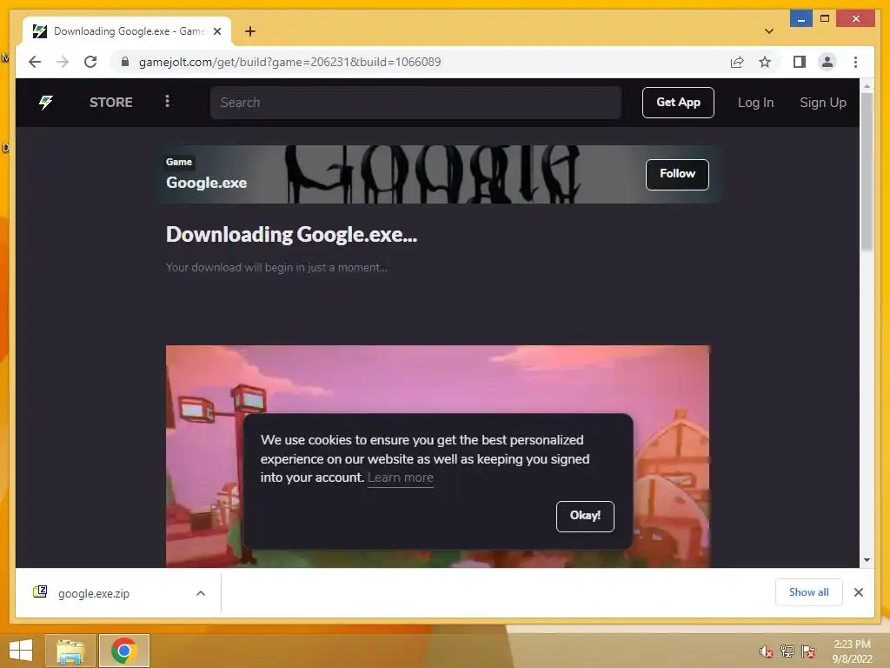Open Game Jolt more options dots
This screenshot has width=890, height=668.
[167, 101]
